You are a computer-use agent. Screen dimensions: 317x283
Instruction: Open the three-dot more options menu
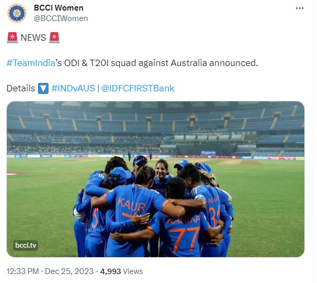299,8
